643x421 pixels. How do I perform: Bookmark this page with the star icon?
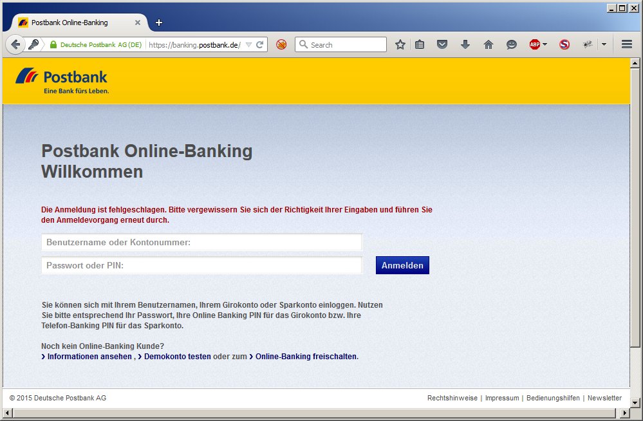click(x=400, y=44)
